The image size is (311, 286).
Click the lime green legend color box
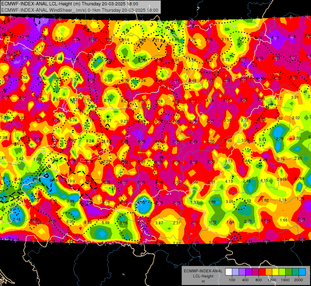pos(282,272)
